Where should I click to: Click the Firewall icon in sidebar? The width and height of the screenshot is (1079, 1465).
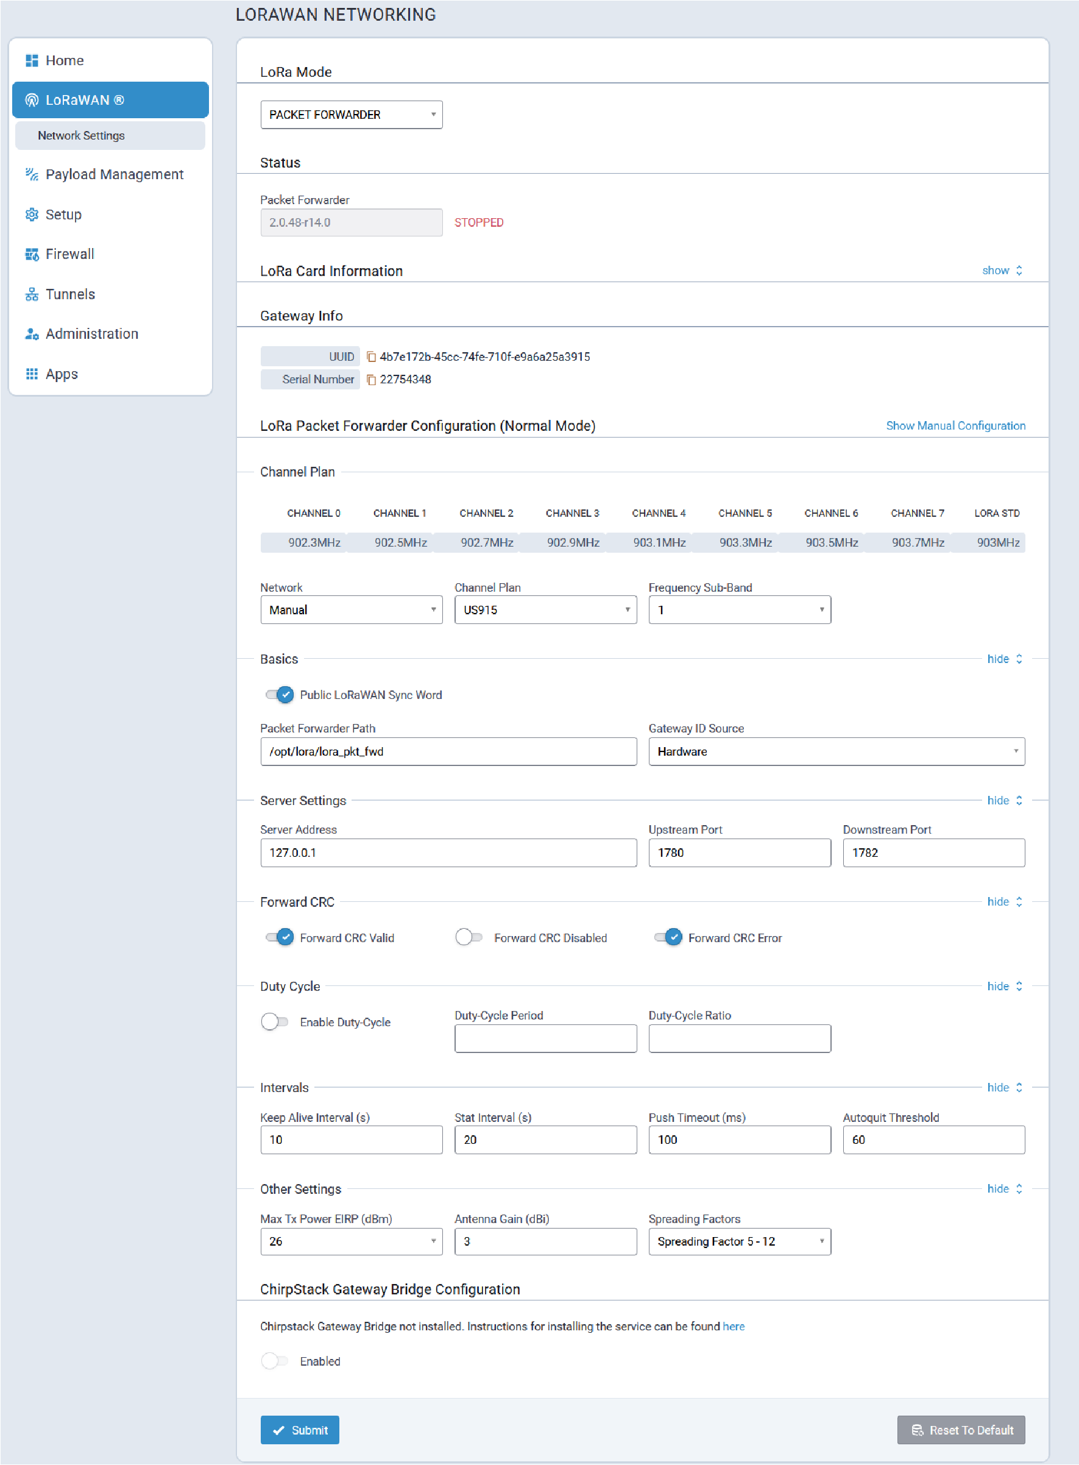click(31, 254)
